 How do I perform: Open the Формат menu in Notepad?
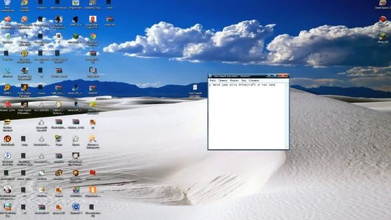[x=234, y=81]
